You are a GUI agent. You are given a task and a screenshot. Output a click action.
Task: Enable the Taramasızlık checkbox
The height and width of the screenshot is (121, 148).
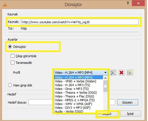pyautogui.click(x=12, y=63)
